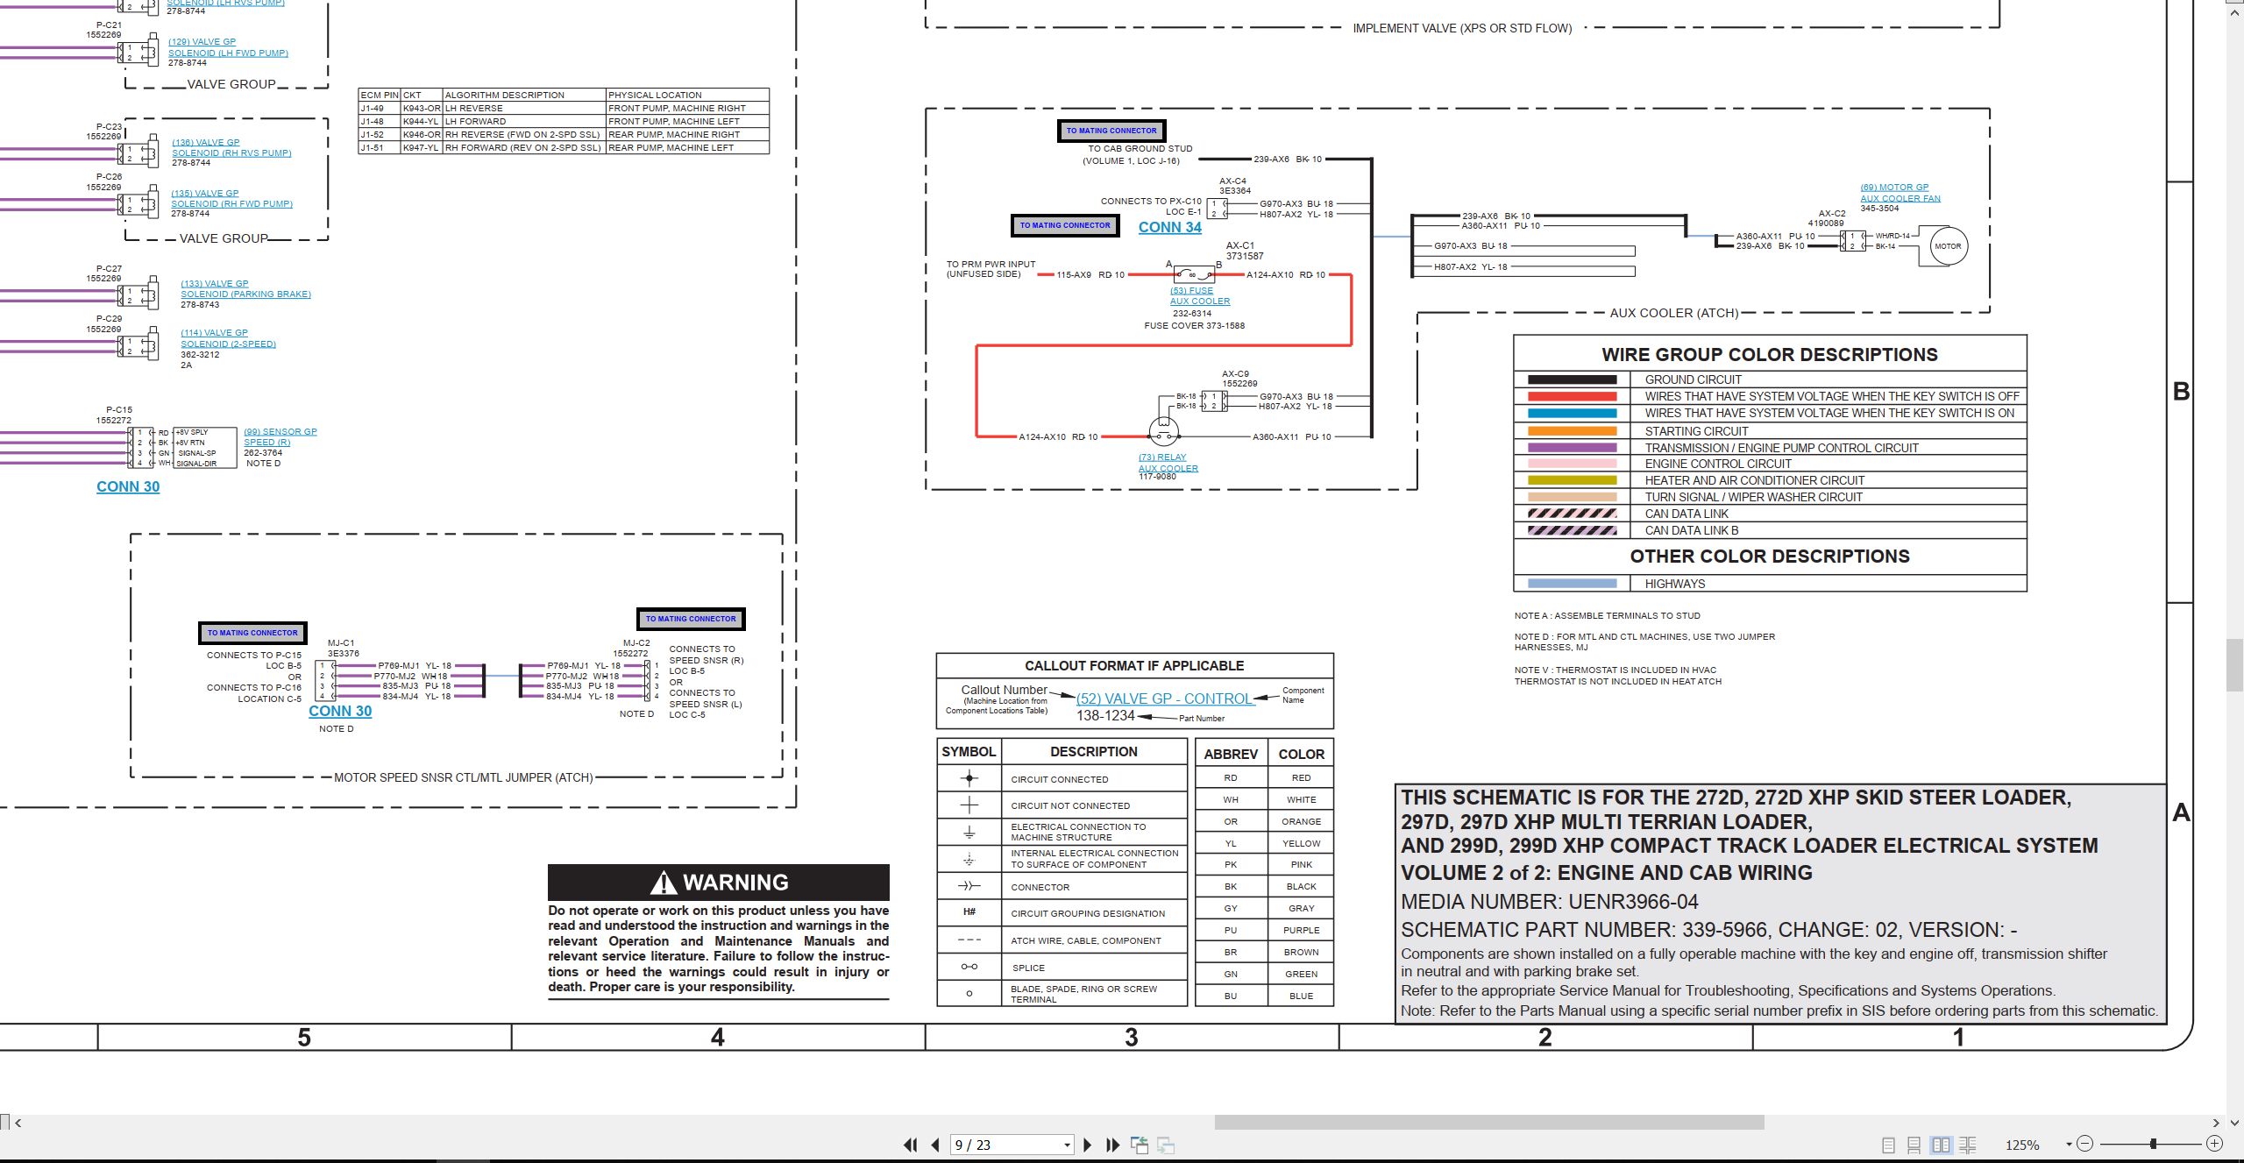This screenshot has height=1163, width=2244.
Task: Open the SOLENOID (2-SPEED) link
Action: pos(228,344)
